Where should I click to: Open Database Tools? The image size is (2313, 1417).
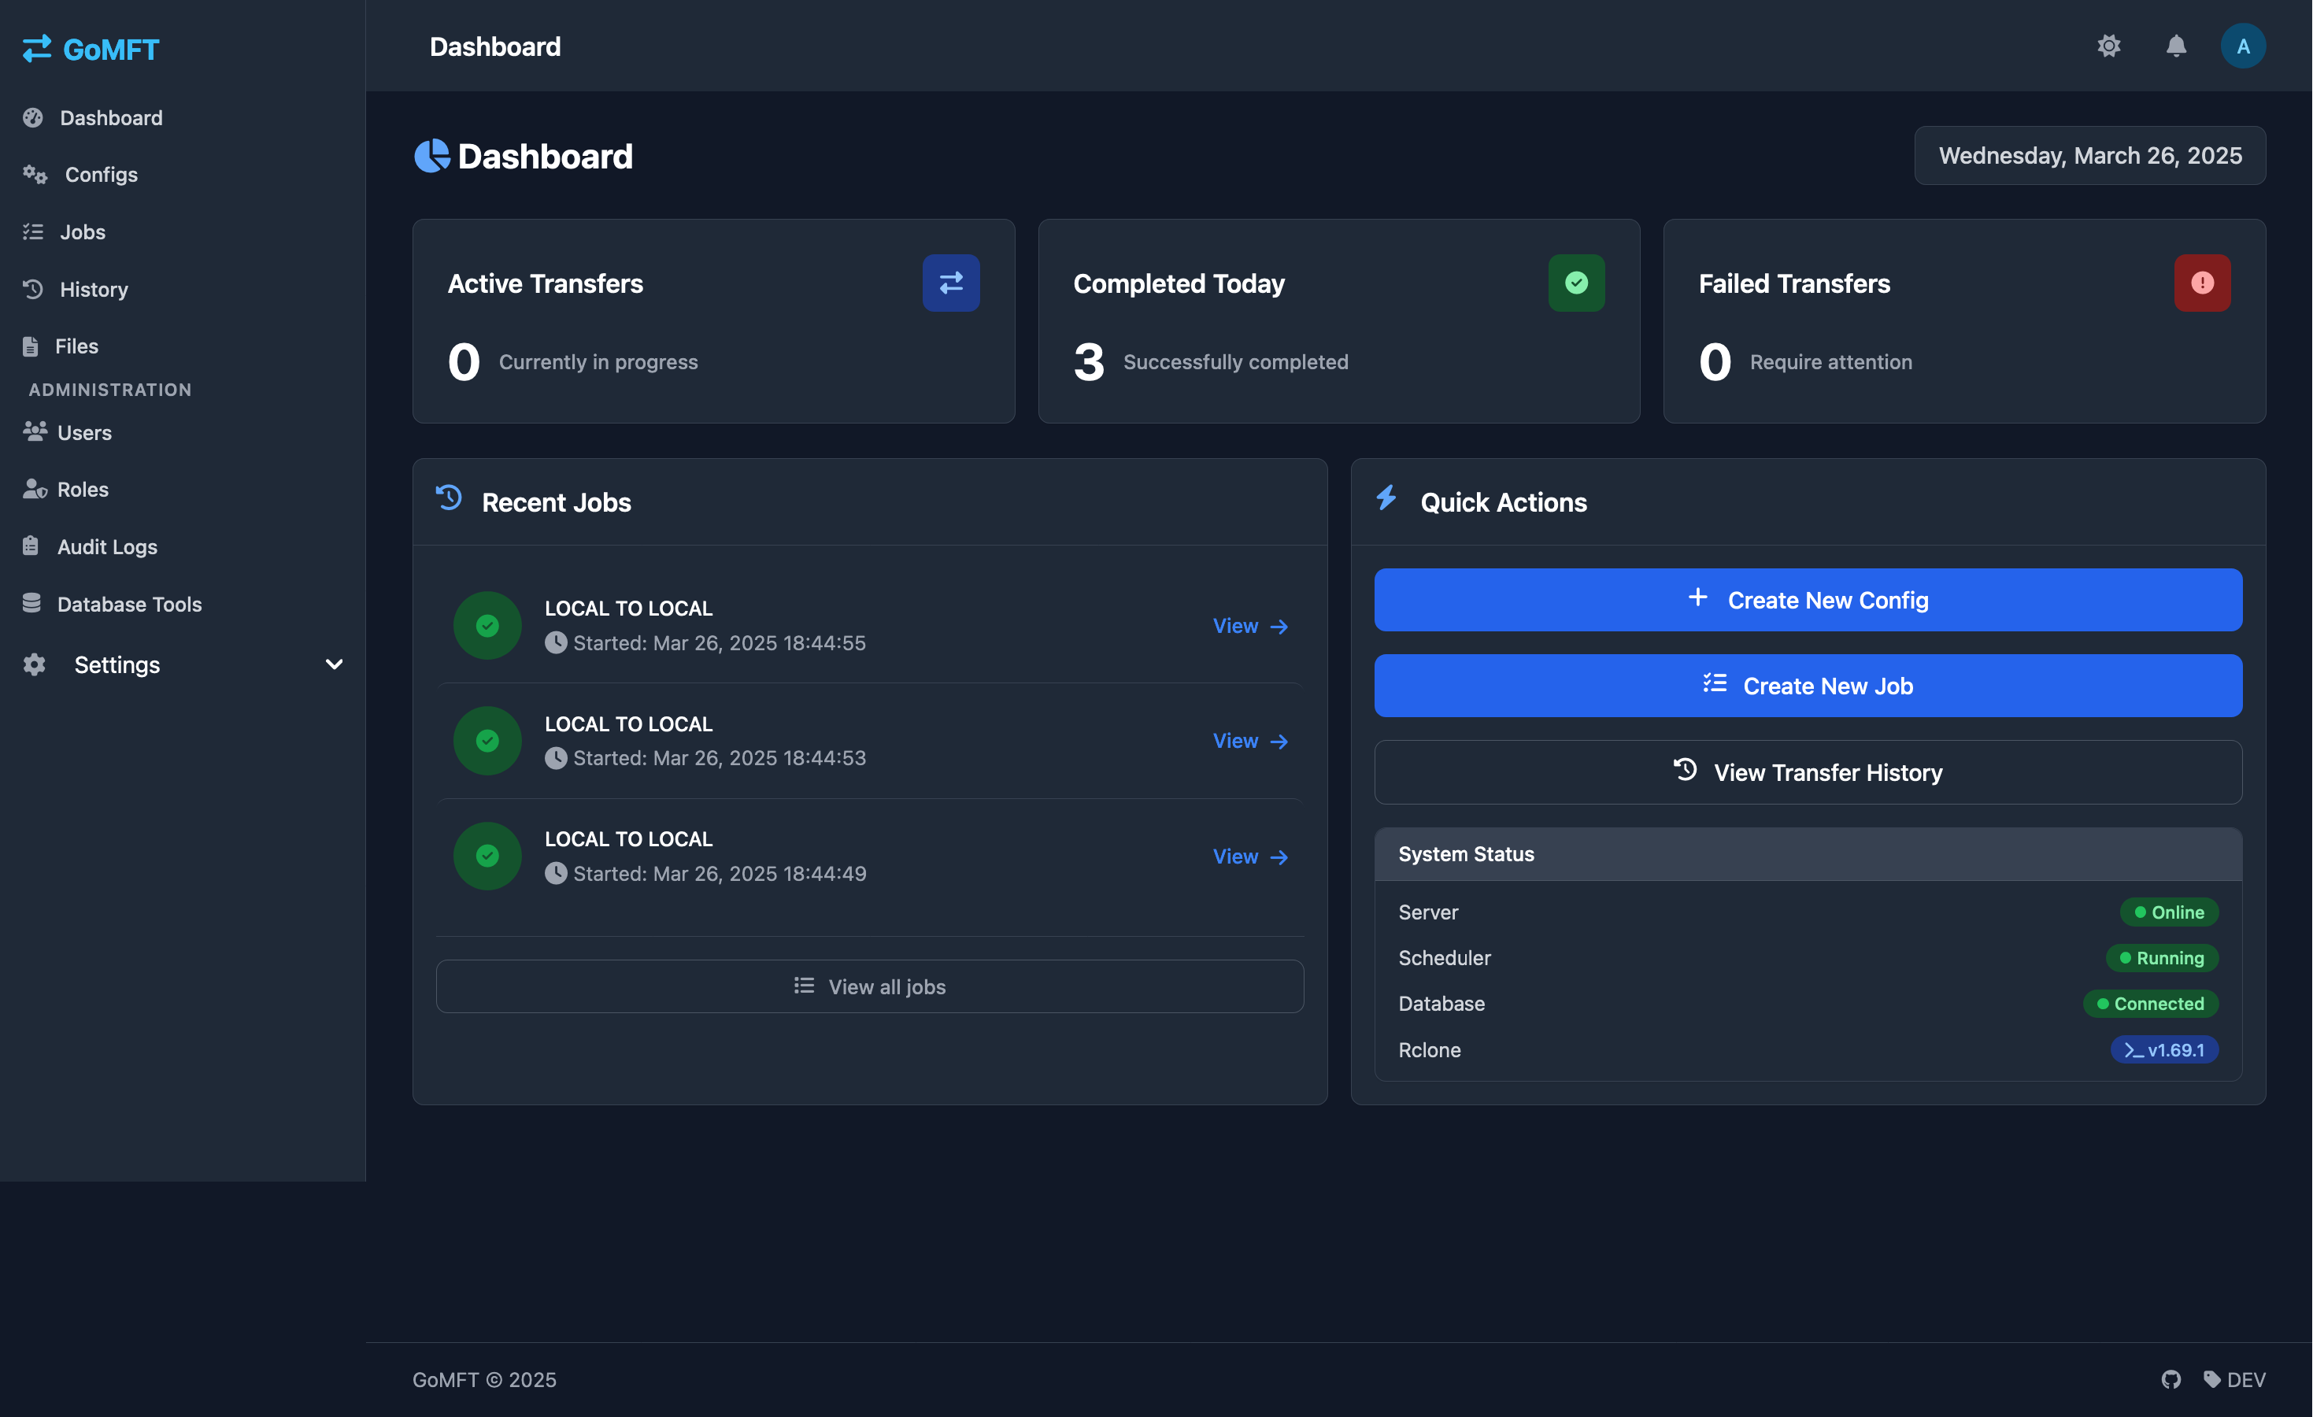[128, 603]
